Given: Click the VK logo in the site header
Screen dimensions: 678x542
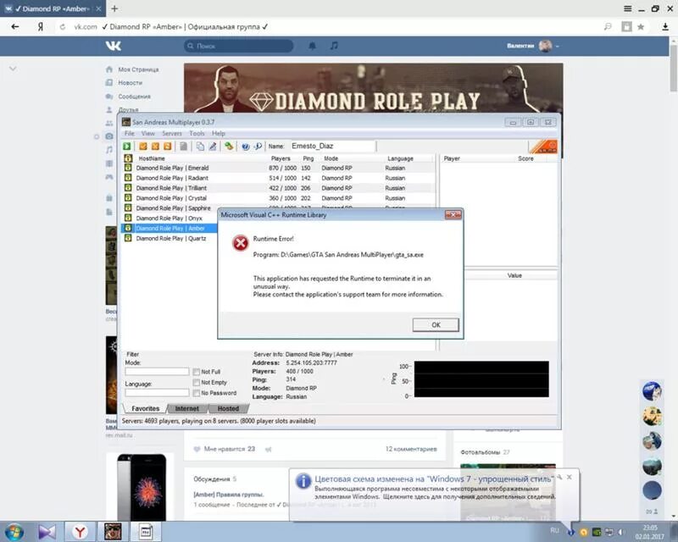Looking at the screenshot, I should 114,46.
